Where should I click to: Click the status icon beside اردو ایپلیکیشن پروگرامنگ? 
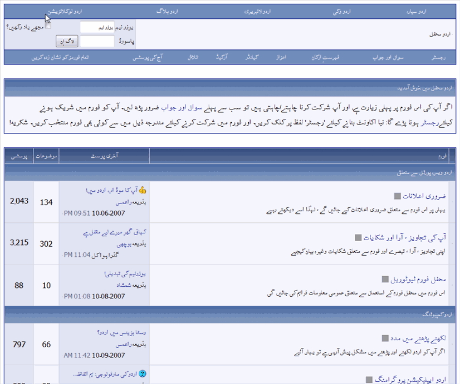coord(369,380)
